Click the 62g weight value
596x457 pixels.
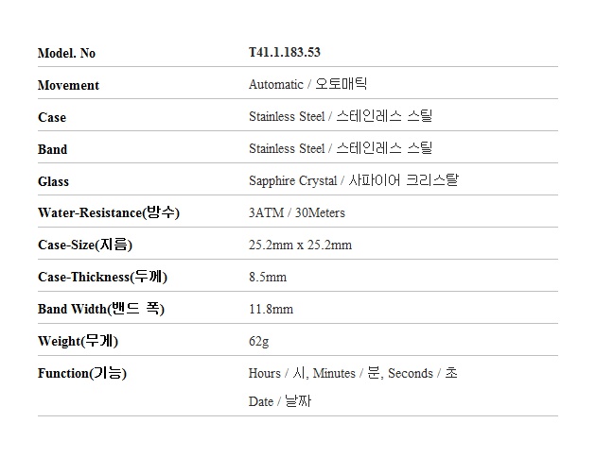258,341
